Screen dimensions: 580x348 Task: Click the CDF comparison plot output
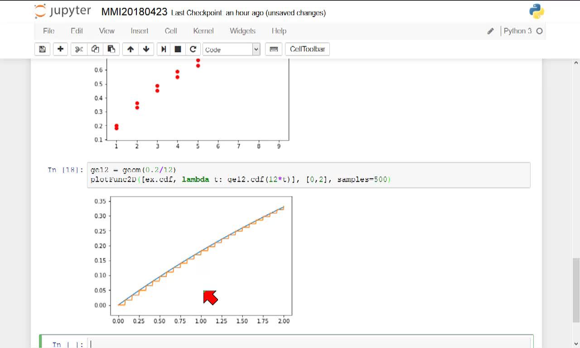tap(192, 261)
